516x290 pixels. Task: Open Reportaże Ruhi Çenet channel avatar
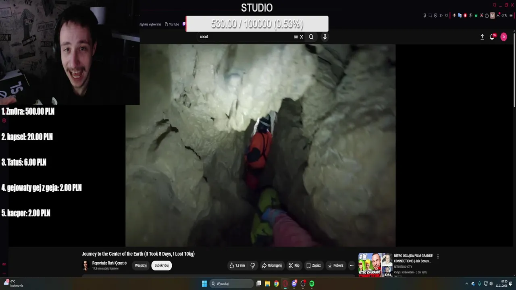(85, 265)
